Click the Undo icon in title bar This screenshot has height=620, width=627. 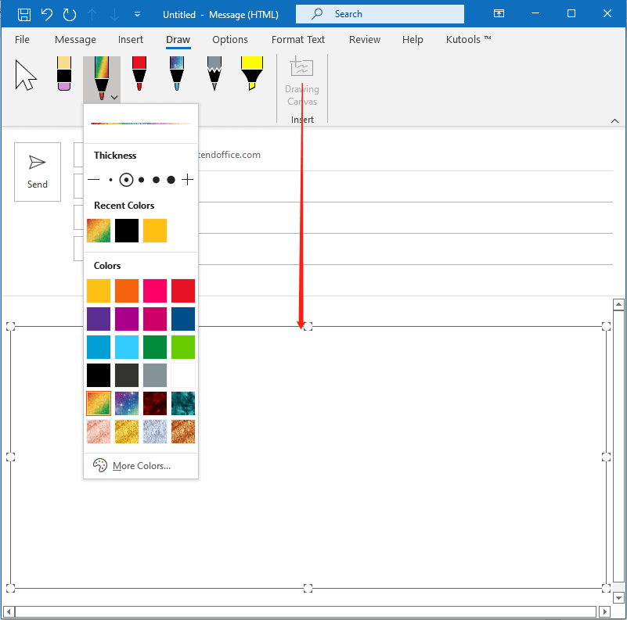tap(46, 14)
